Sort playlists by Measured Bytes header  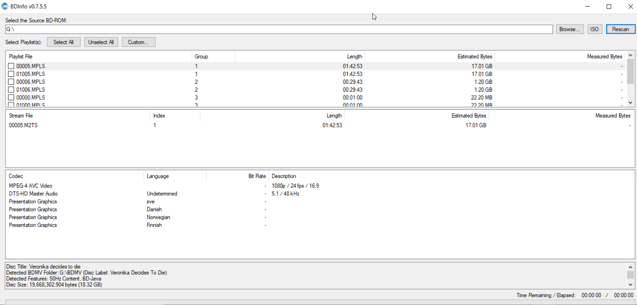[560, 57]
